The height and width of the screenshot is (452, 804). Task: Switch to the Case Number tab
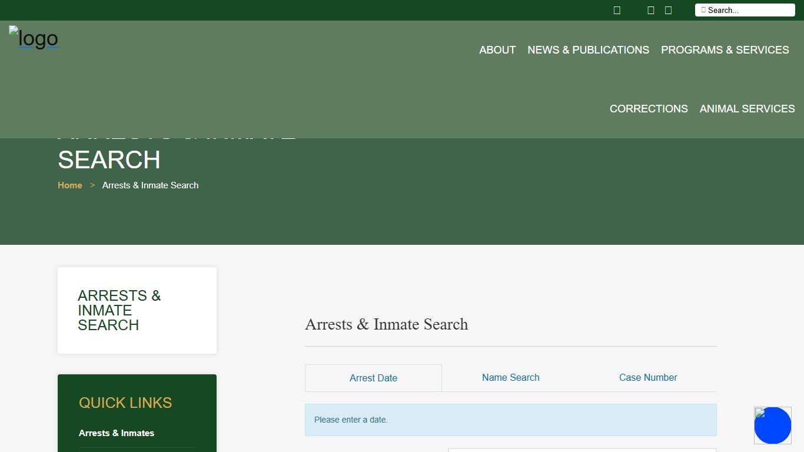pyautogui.click(x=648, y=378)
